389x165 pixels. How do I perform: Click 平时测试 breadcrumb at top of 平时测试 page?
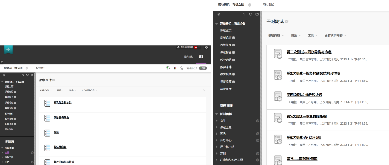268,5
